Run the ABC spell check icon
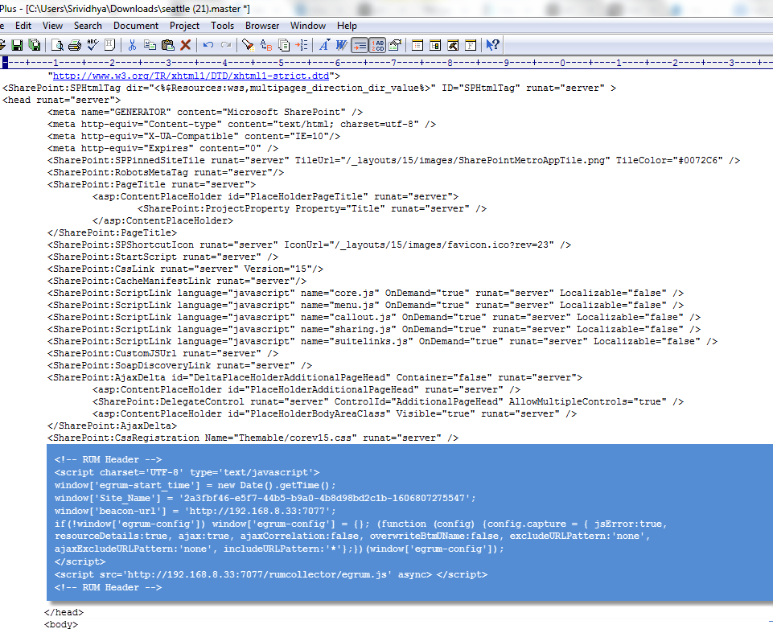Viewport: 773px width, 629px height. 93,45
